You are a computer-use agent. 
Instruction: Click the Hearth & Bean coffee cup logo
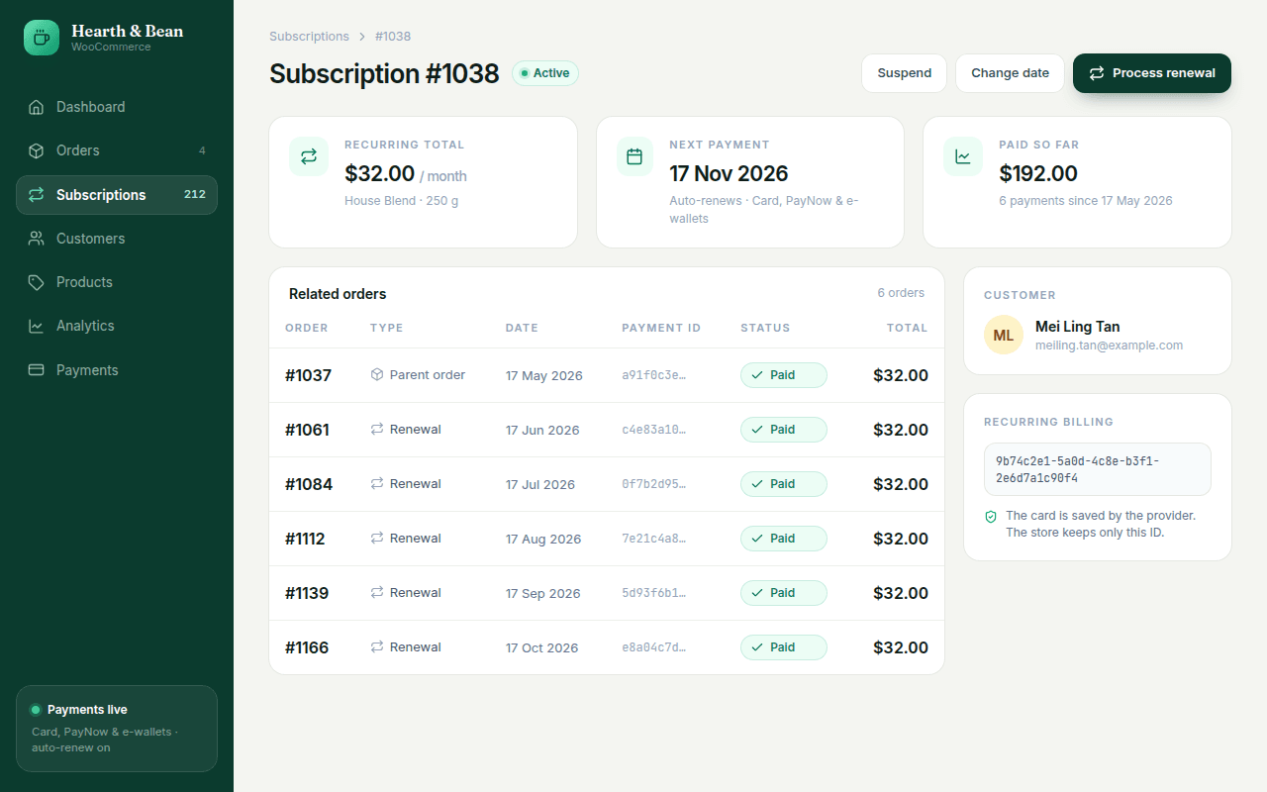click(42, 38)
